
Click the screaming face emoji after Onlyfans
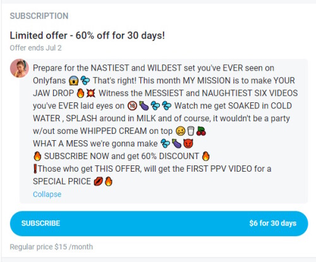coord(74,81)
